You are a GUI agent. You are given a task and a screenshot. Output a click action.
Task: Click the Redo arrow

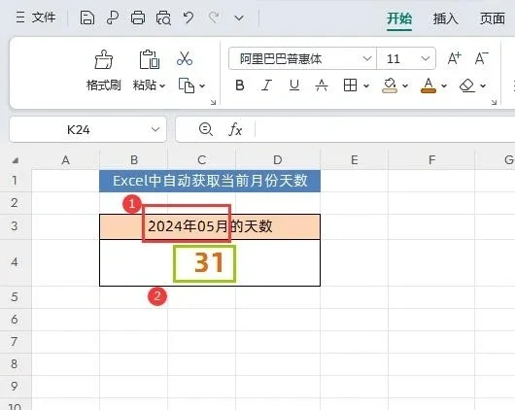(214, 17)
